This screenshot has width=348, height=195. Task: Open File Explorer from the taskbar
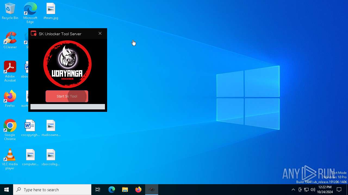coord(125,190)
